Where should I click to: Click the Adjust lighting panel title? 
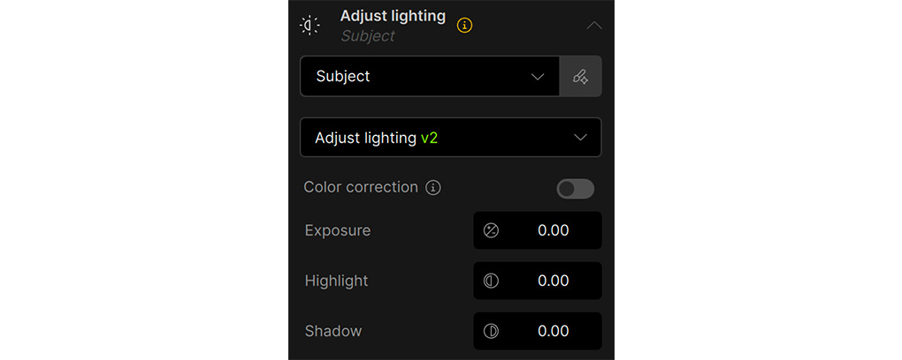tap(393, 16)
